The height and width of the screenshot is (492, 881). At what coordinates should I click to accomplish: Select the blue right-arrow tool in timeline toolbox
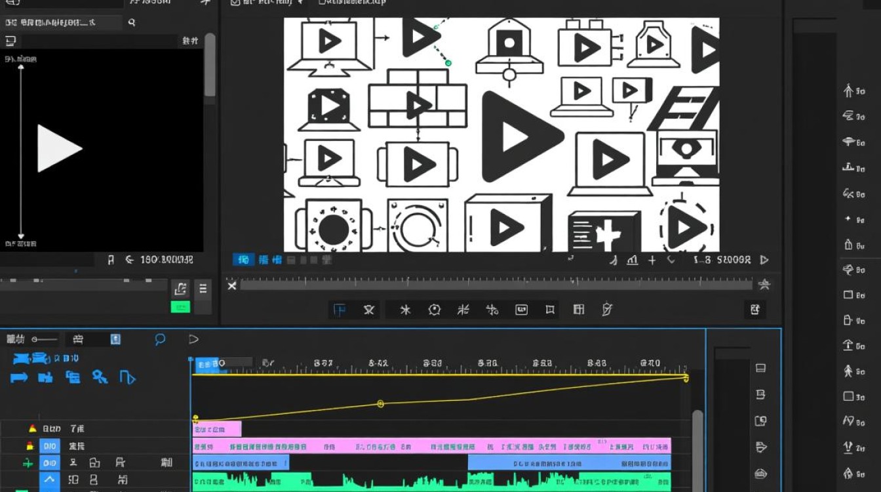pos(19,377)
